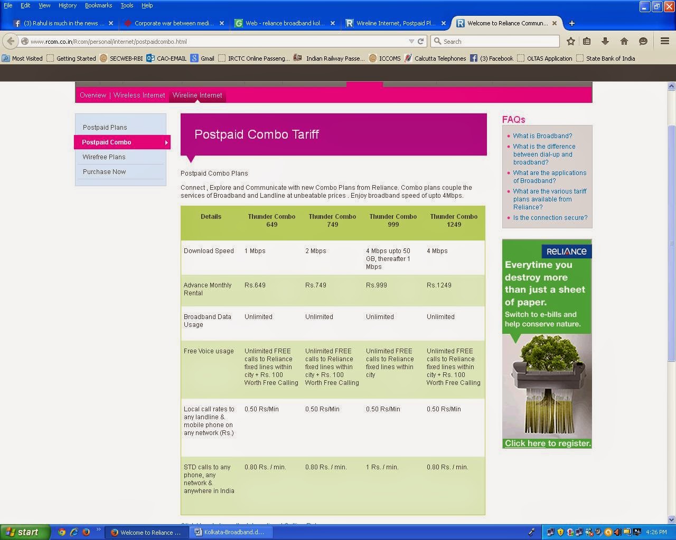Open Purchase Now in sidebar
Viewport: 676px width, 540px height.
104,172
